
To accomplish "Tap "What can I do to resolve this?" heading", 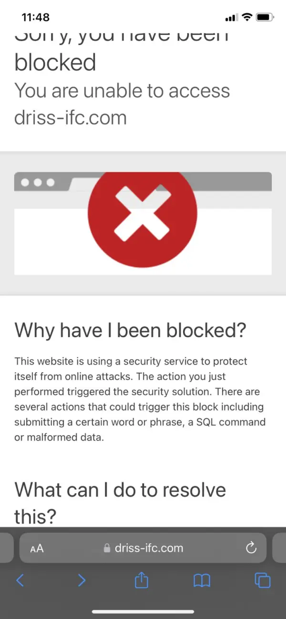I will (120, 500).
